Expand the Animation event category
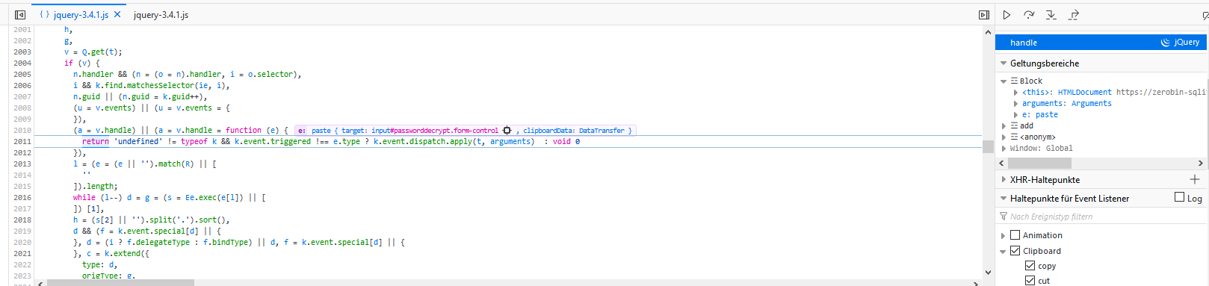Viewport: 1209px width, 286px height. pos(1004,235)
